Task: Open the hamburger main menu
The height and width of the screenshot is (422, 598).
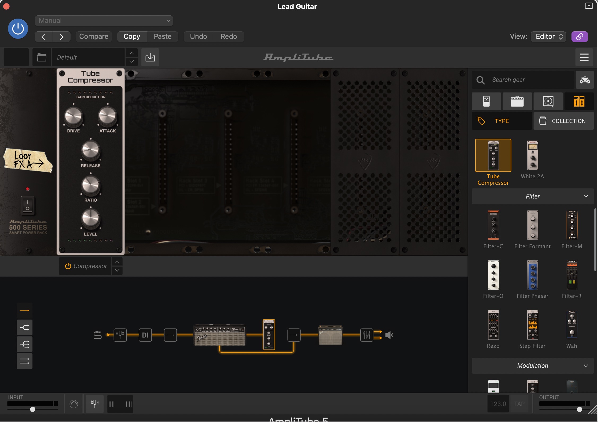Action: point(584,57)
